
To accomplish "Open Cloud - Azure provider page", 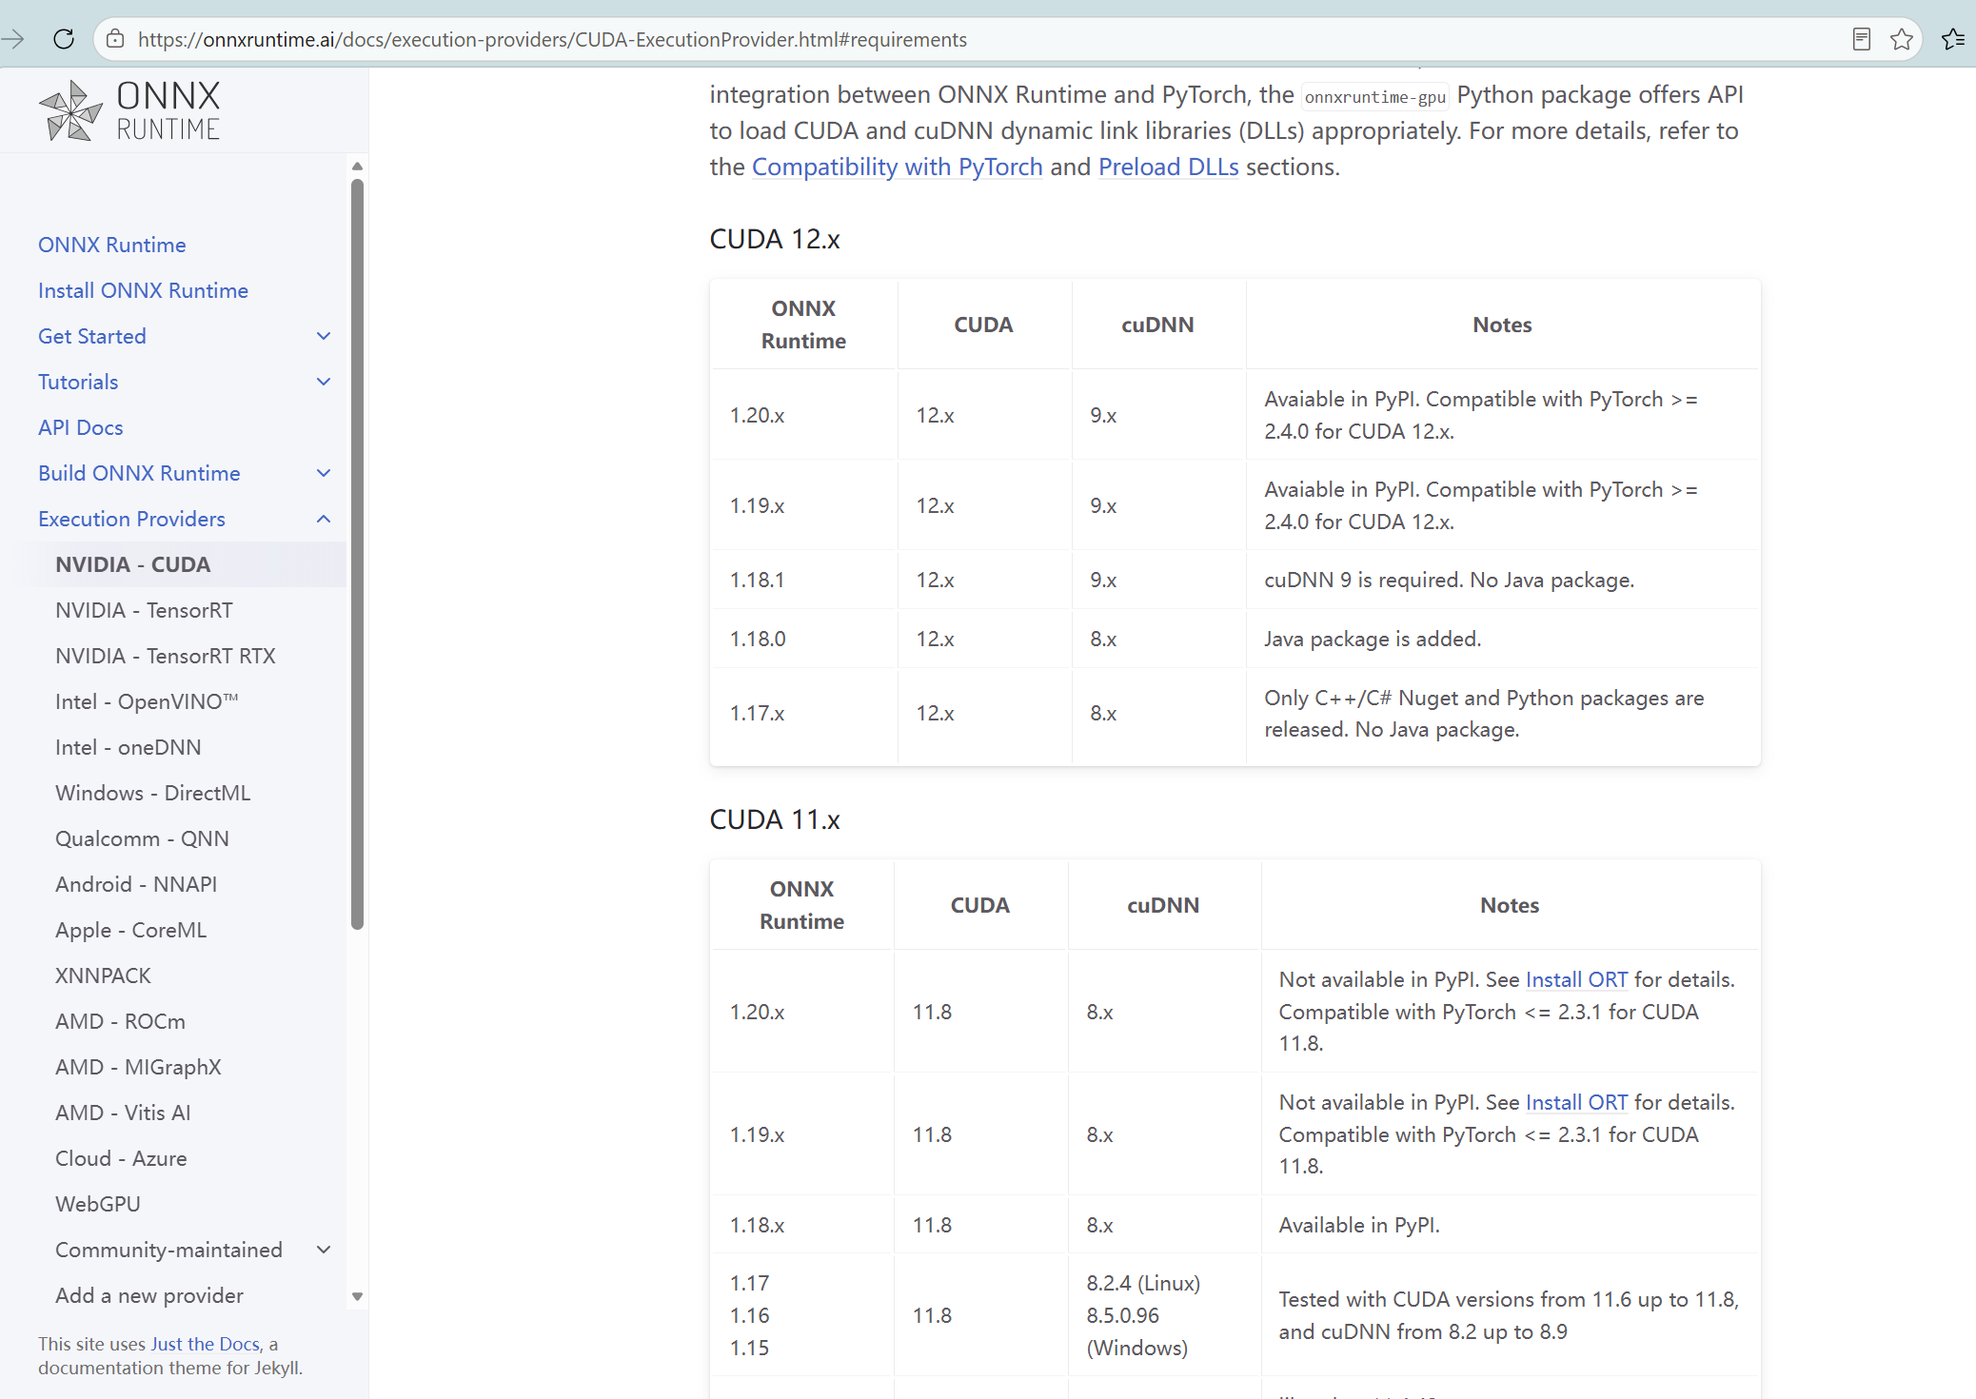I will click(121, 1158).
